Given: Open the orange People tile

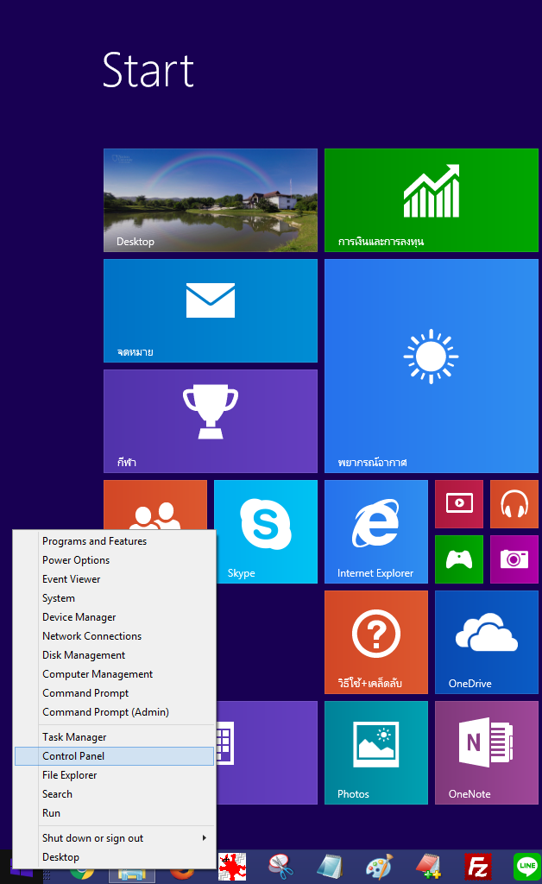Looking at the screenshot, I should (155, 505).
